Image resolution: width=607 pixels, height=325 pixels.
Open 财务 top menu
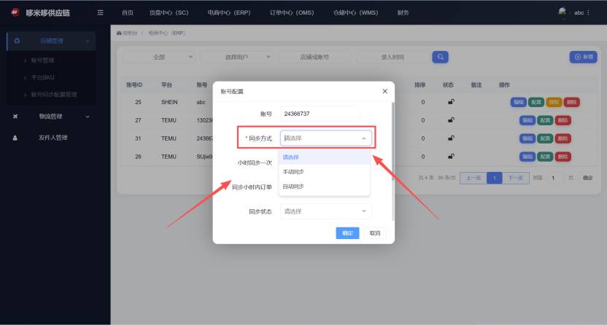point(403,13)
